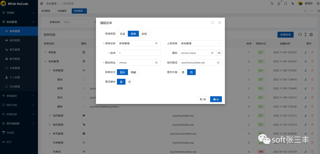
Task: Set menu type to 目录
Action: 122,34
